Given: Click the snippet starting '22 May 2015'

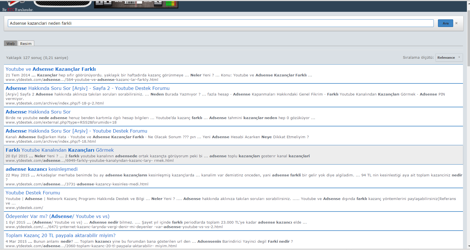Looking at the screenshot, I should tap(234, 177).
